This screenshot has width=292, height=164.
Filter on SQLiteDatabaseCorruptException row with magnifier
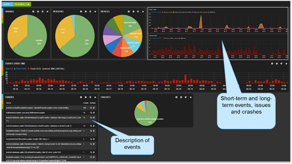91,118
